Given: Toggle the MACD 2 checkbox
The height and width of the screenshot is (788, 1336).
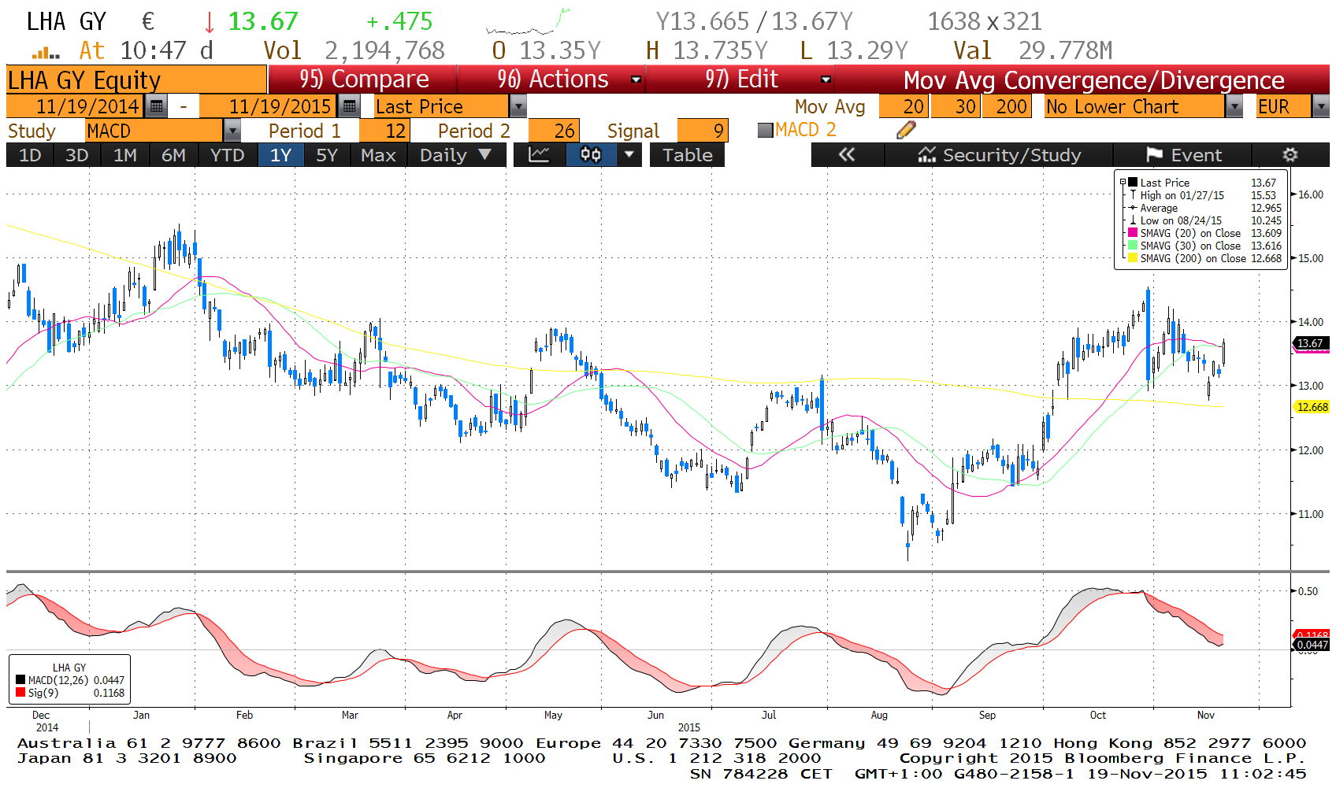Looking at the screenshot, I should pos(765,131).
